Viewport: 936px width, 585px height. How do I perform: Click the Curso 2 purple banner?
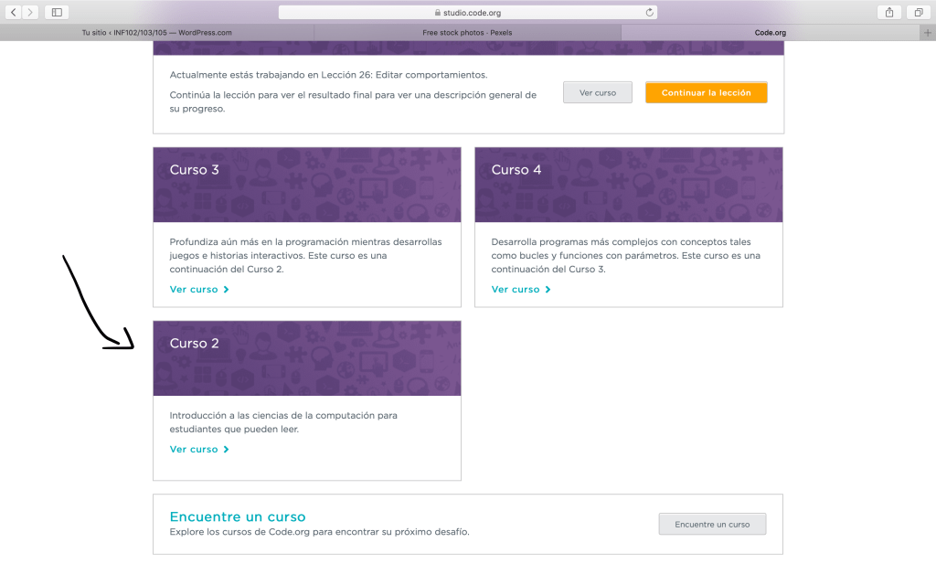pyautogui.click(x=306, y=357)
